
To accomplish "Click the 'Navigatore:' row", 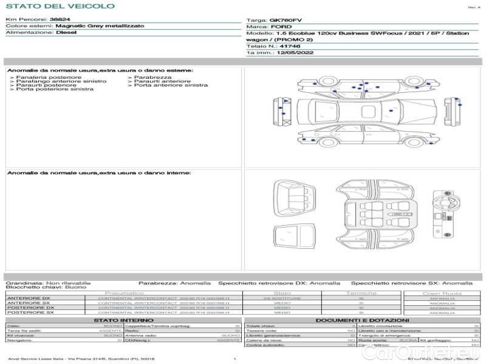I will (x=64, y=340).
